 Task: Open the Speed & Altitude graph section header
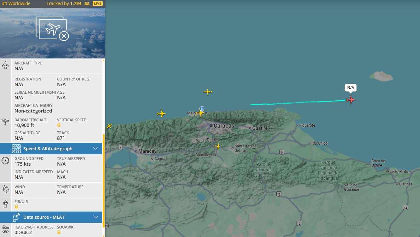click(x=48, y=149)
